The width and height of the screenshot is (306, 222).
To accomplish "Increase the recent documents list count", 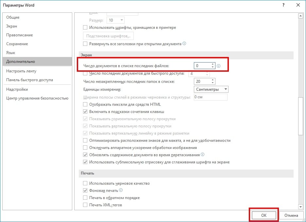I will tap(212, 64).
